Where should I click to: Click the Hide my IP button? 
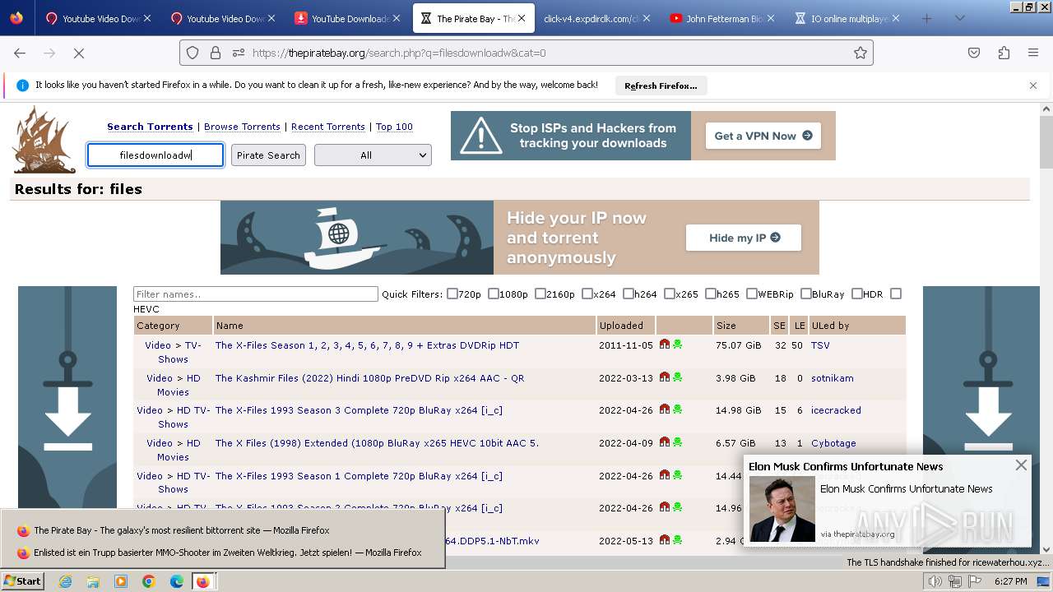744,238
